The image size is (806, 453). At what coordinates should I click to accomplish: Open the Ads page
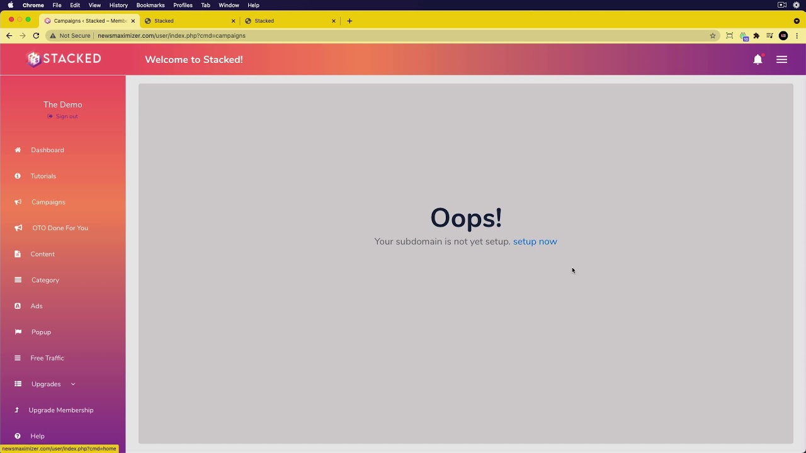37,306
